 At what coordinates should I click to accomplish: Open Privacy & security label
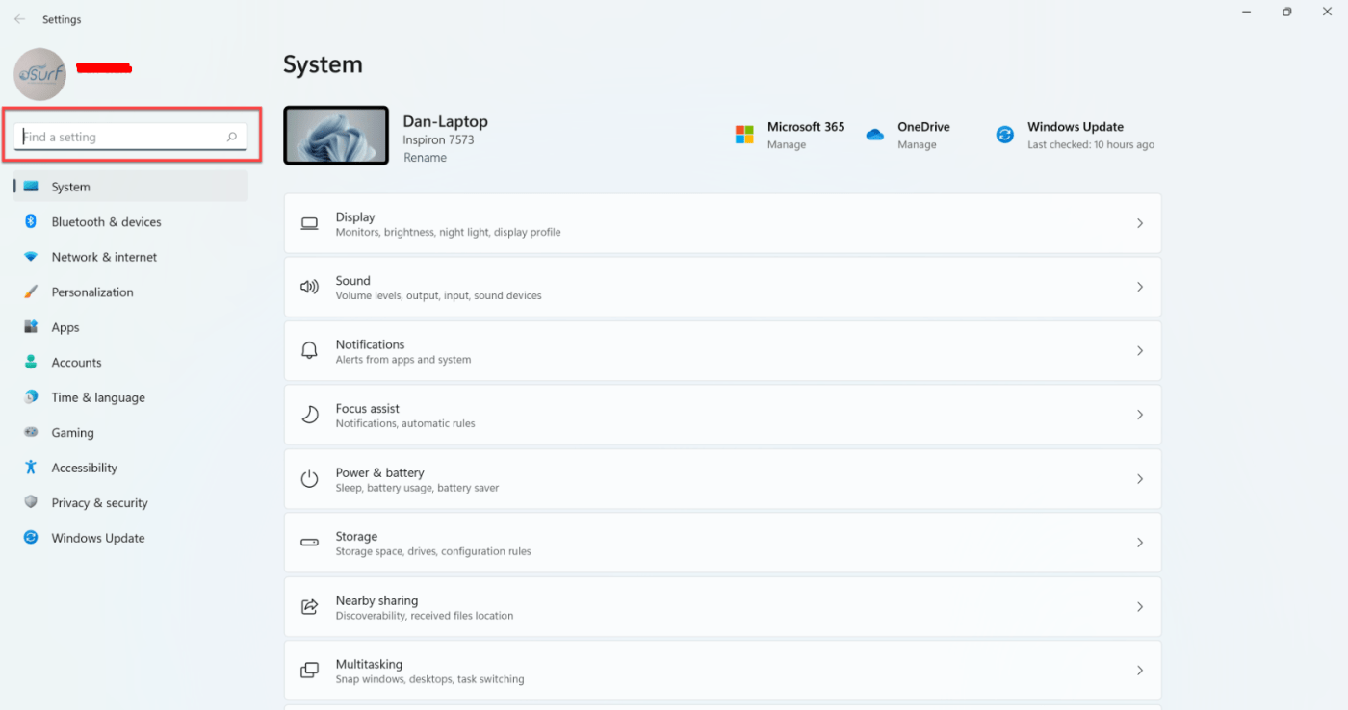[x=100, y=502]
